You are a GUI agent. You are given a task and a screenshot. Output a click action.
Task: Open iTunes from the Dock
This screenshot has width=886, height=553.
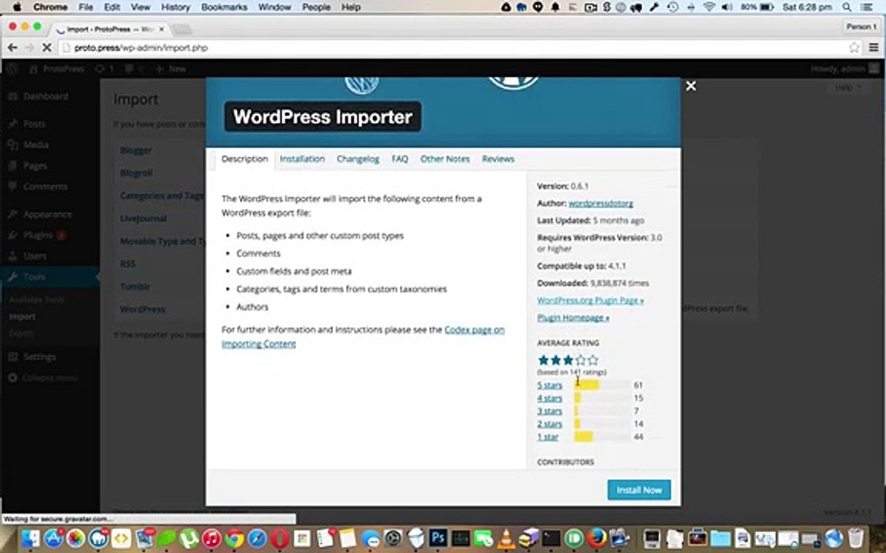pyautogui.click(x=212, y=538)
